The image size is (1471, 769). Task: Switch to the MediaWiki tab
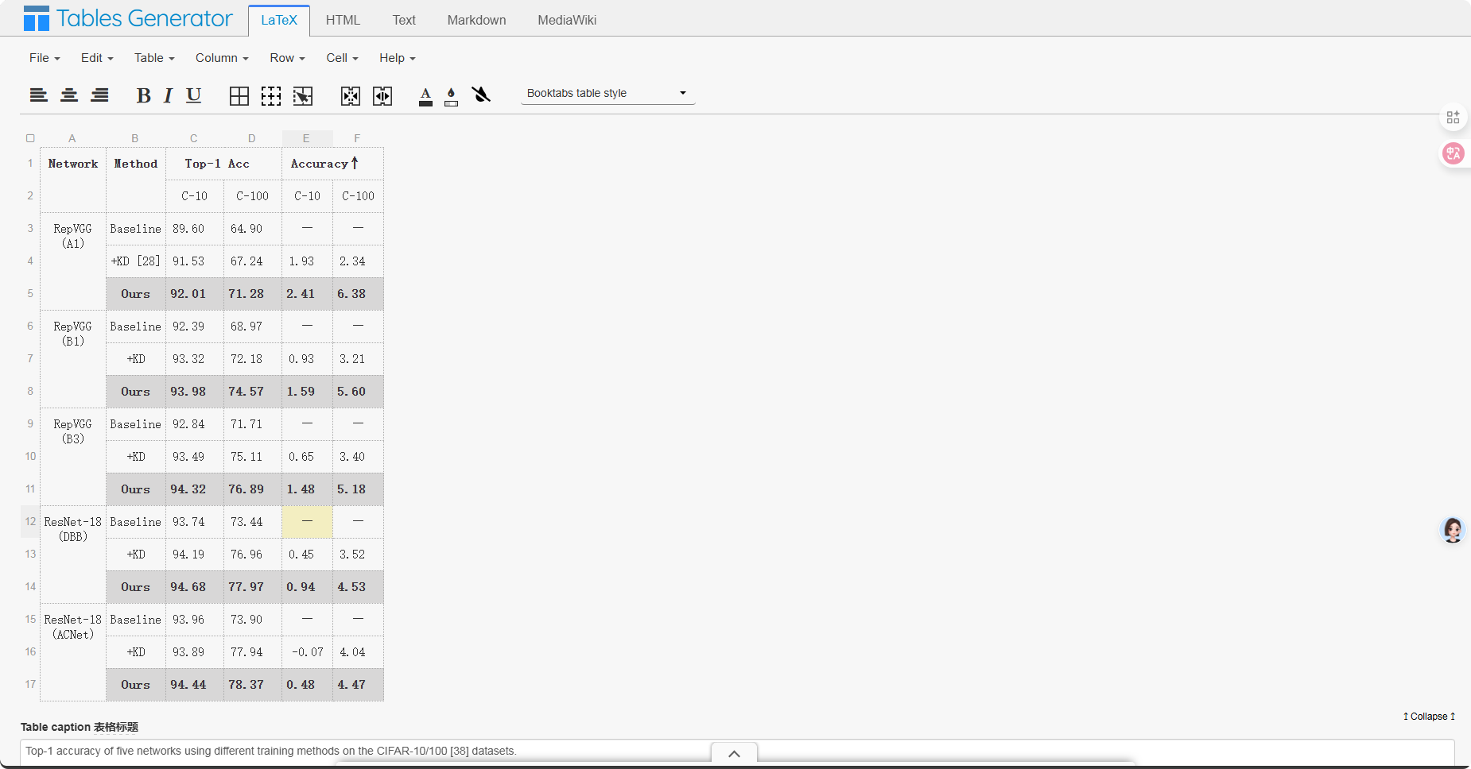[x=567, y=20]
